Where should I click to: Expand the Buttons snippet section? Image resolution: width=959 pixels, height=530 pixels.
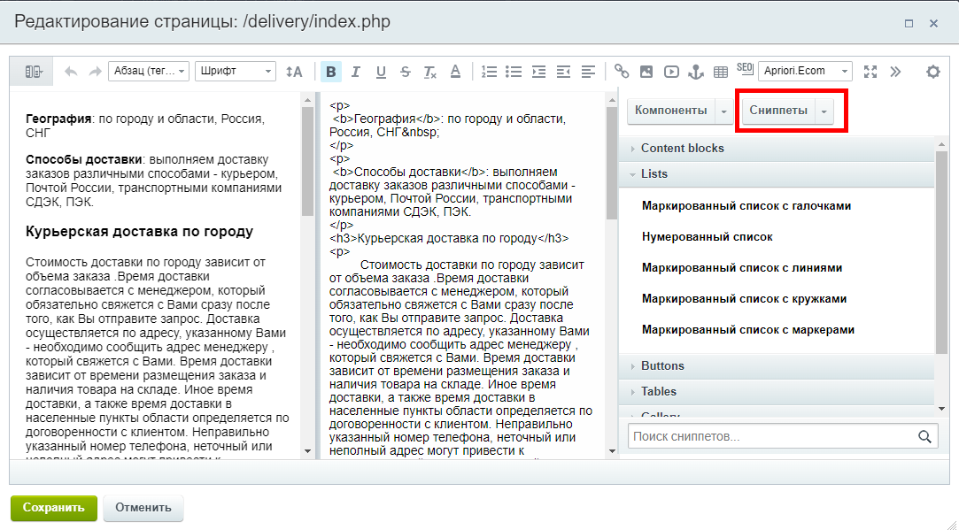point(662,366)
